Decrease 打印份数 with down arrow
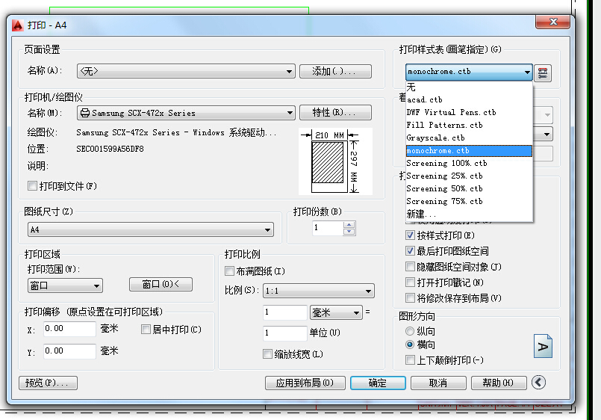The height and width of the screenshot is (420, 601). tap(349, 231)
